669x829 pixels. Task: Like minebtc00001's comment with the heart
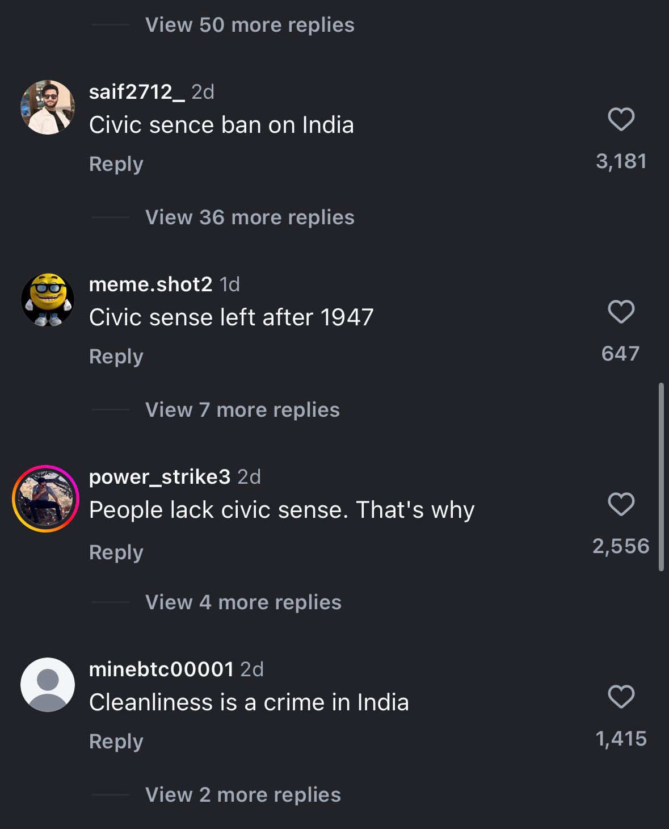[621, 697]
